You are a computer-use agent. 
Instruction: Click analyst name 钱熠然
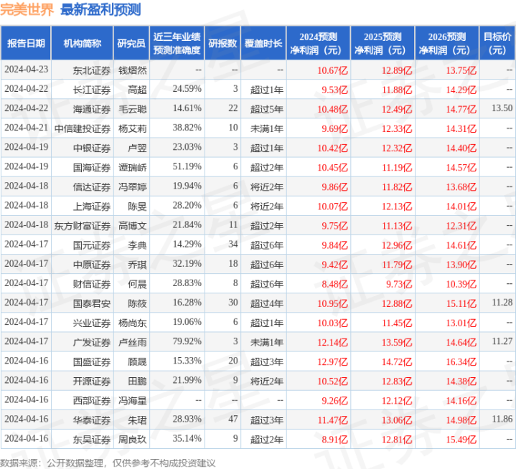point(132,70)
